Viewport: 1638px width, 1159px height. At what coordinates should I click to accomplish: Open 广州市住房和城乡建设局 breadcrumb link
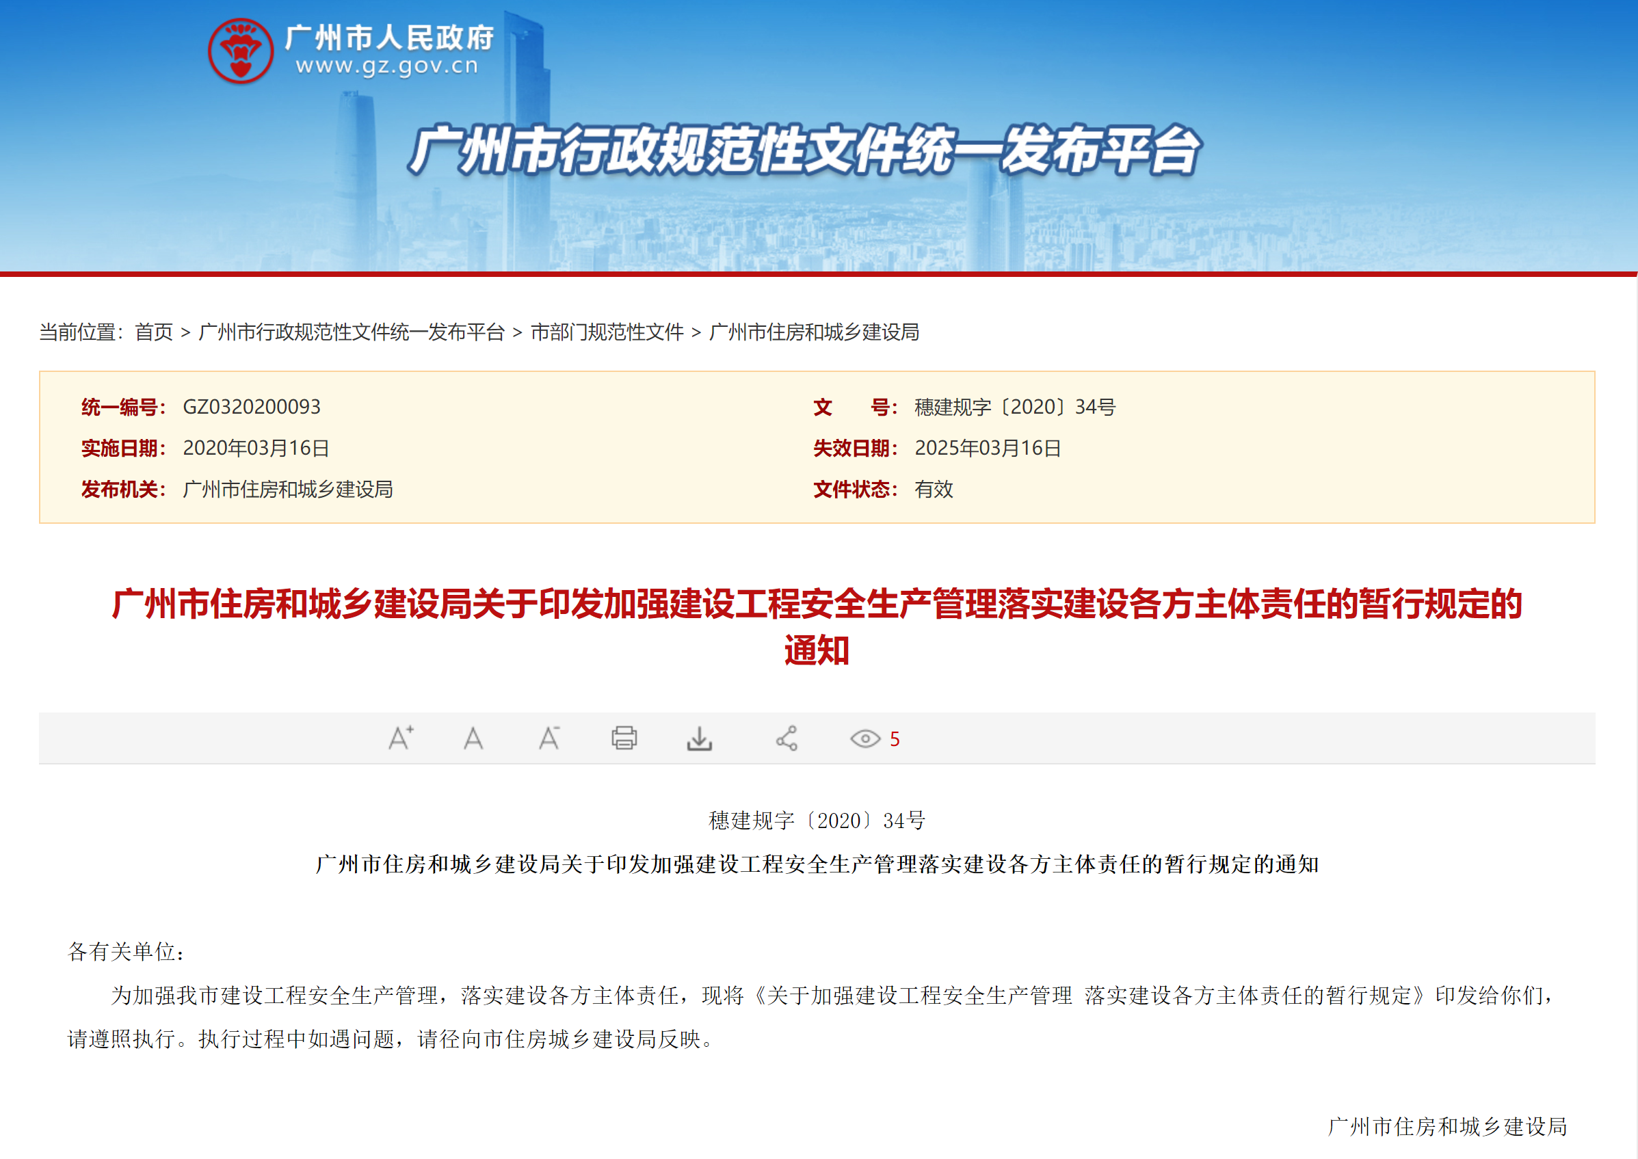click(x=814, y=332)
